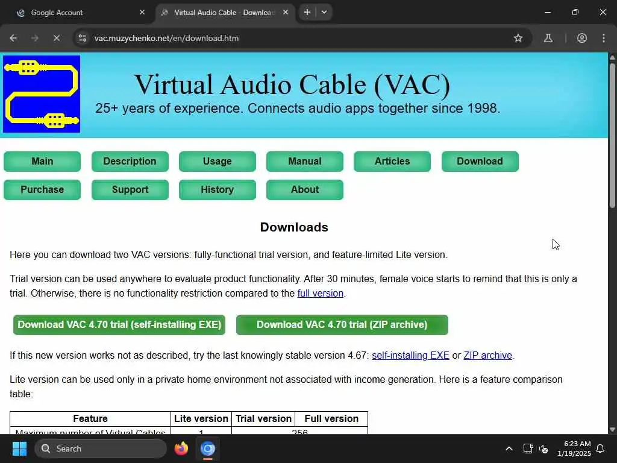This screenshot has height=463, width=617.
Task: Open the network status tray icon
Action: tap(528, 449)
